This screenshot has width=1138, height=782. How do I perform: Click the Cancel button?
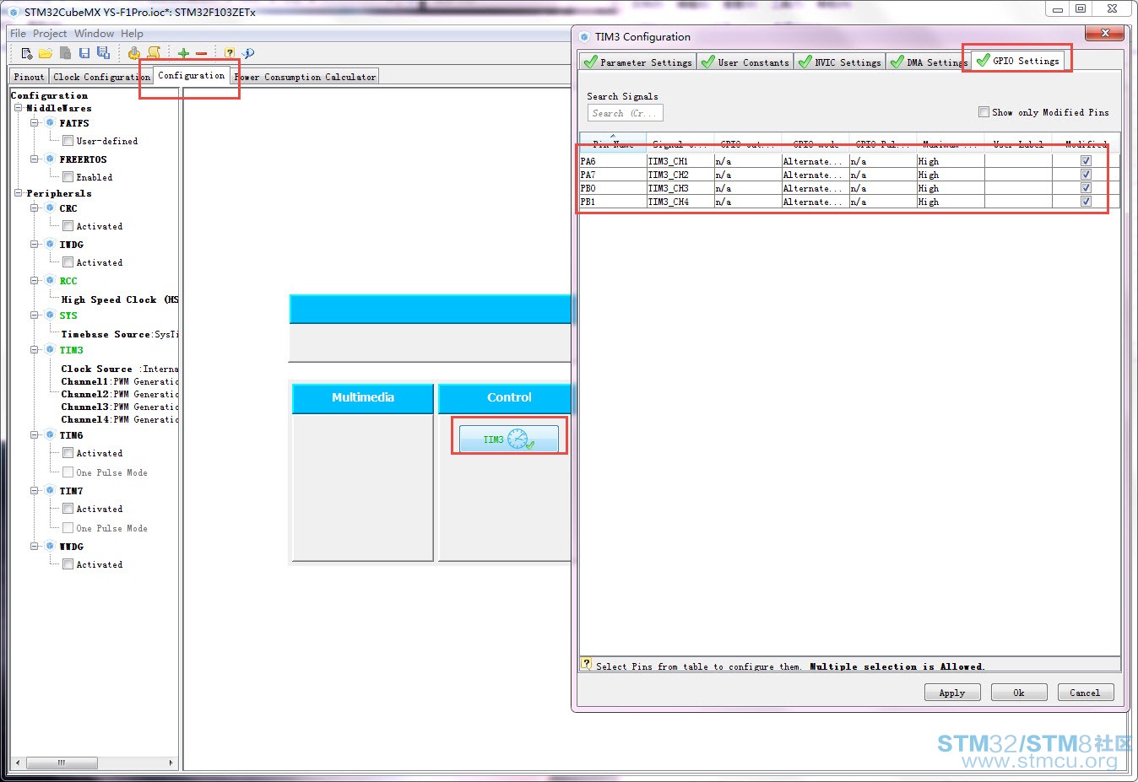coord(1086,693)
